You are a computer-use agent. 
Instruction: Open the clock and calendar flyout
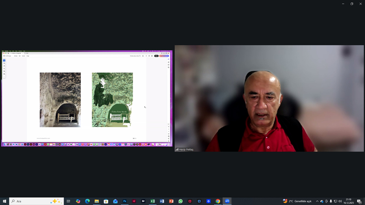pyautogui.click(x=349, y=201)
